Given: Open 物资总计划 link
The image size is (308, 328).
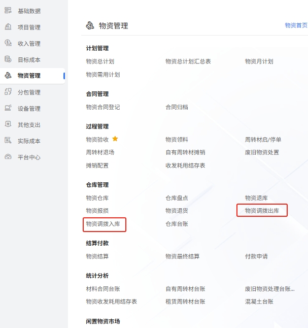Looking at the screenshot, I should (100, 61).
